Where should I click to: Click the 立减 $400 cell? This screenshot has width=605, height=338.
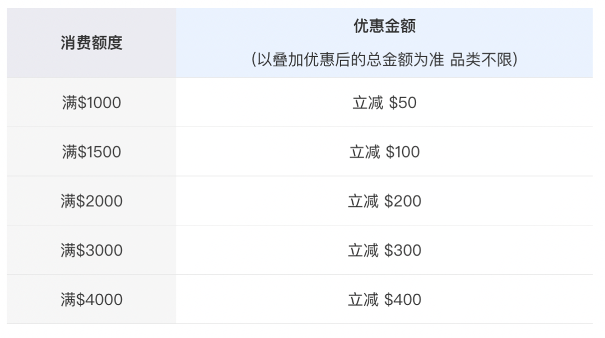[384, 299]
